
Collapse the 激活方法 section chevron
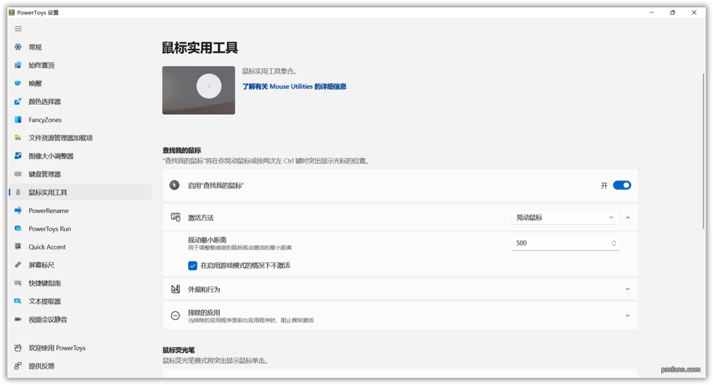coord(628,218)
